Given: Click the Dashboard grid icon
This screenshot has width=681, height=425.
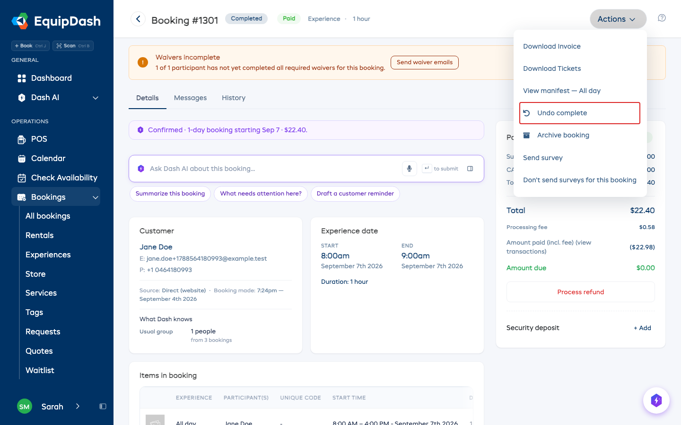Looking at the screenshot, I should point(22,78).
